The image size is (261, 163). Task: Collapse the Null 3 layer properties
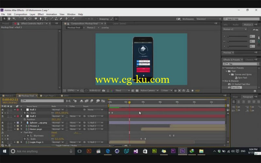pos(15,110)
